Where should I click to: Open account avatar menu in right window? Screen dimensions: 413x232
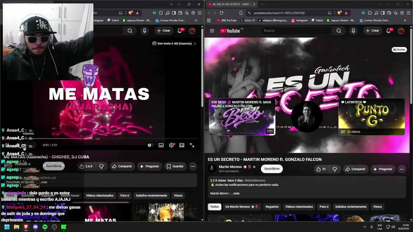tap(401, 31)
